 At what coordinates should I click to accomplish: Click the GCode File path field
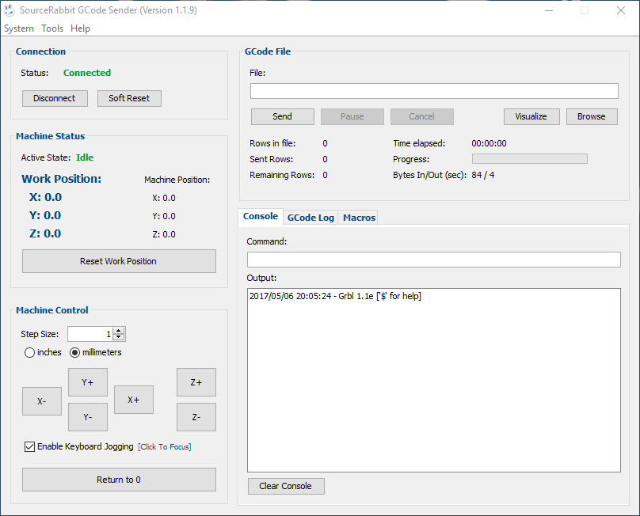tap(434, 91)
